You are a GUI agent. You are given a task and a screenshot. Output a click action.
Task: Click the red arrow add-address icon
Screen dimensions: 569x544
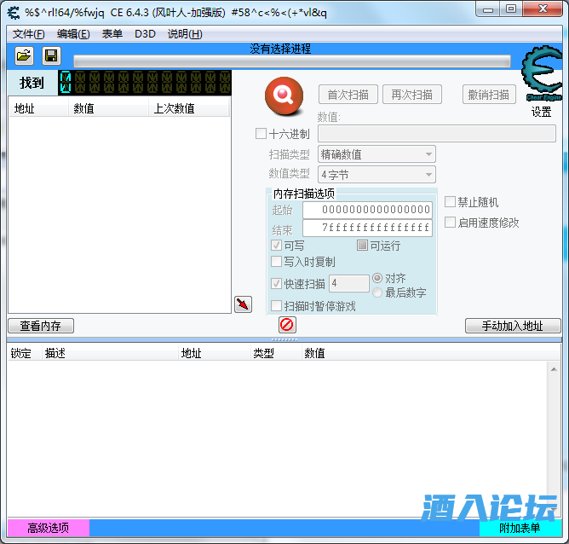[x=243, y=304]
